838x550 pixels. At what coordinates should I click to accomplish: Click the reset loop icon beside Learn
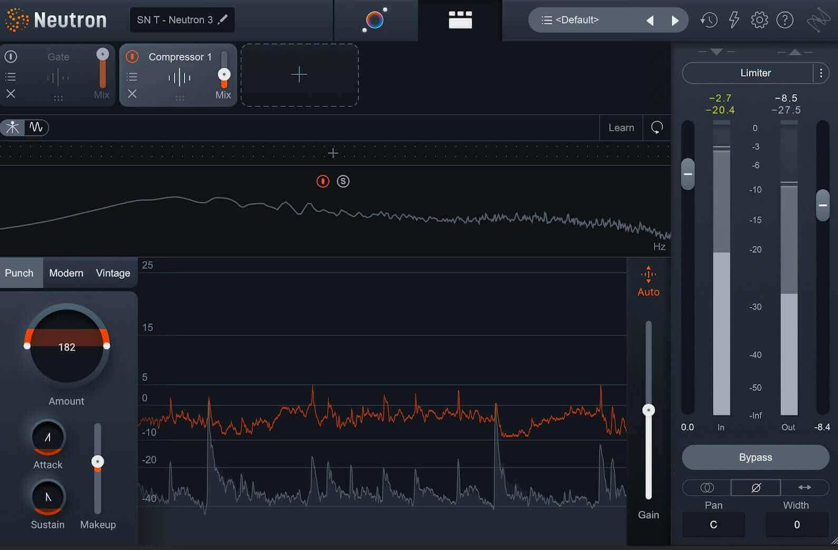657,127
